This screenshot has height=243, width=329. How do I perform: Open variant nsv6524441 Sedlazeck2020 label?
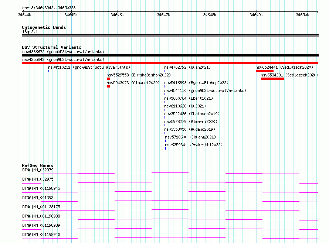(284, 67)
